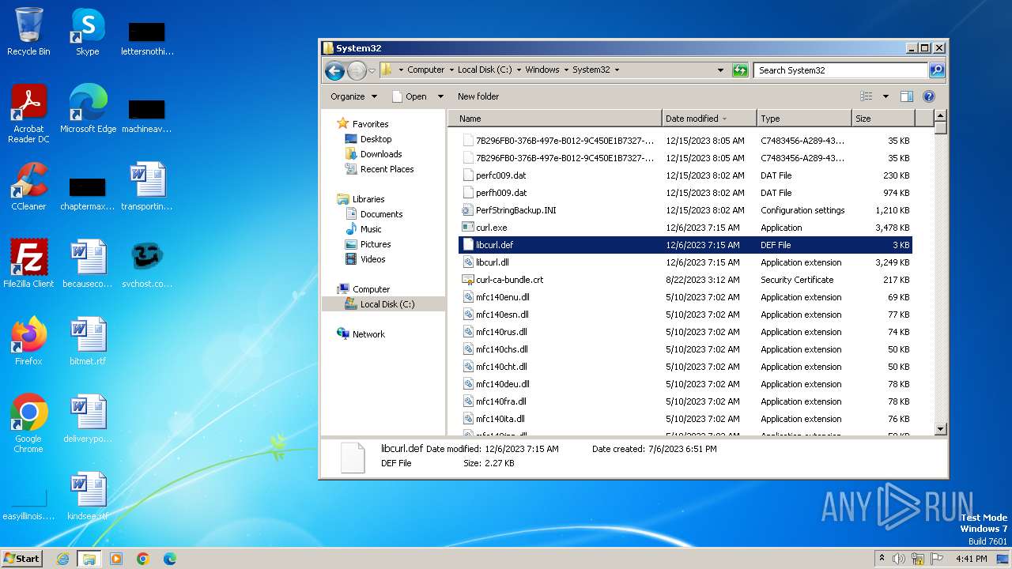The width and height of the screenshot is (1012, 569).
Task: Open Internet Explorer from taskbar
Action: coord(62,559)
